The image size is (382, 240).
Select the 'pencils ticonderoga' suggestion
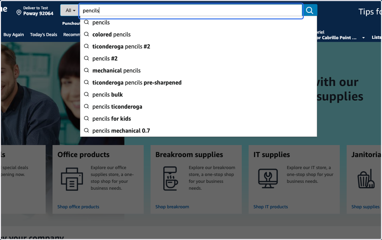198,107
